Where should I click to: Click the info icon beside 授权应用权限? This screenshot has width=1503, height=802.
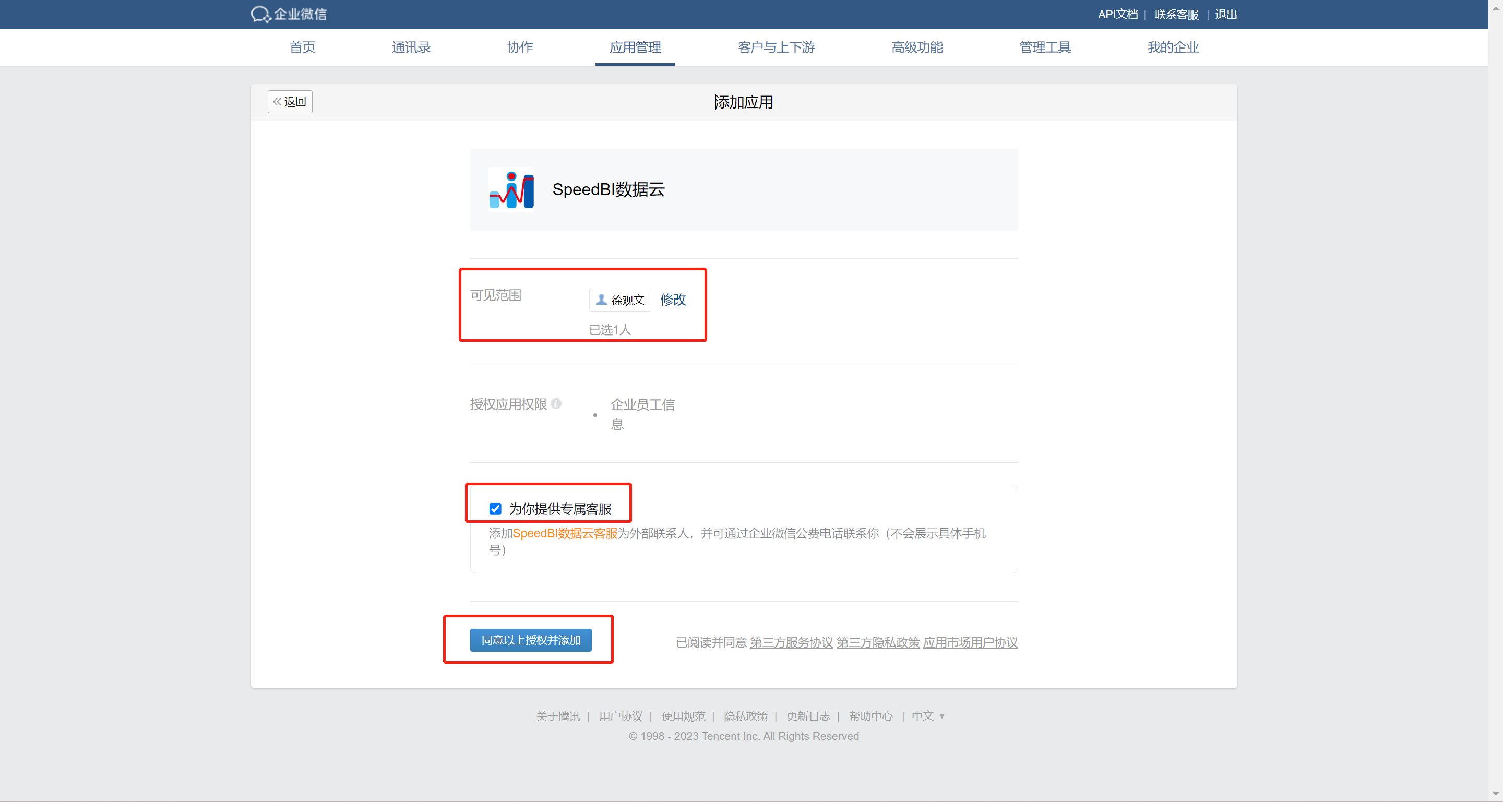coord(556,404)
